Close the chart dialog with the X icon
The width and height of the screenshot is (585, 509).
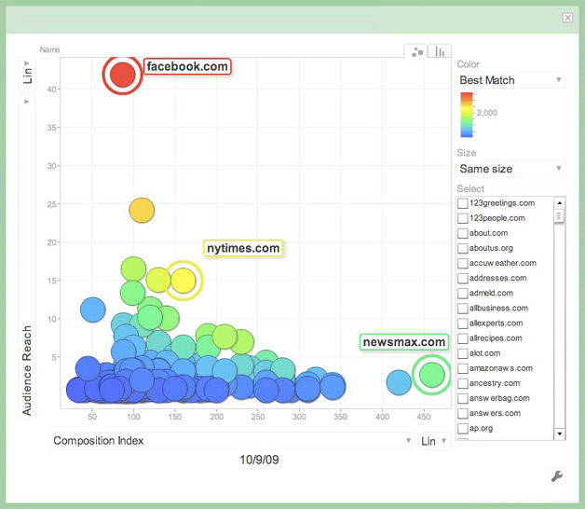click(567, 17)
